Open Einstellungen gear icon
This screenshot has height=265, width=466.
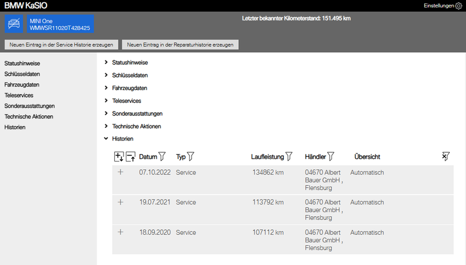[458, 6]
